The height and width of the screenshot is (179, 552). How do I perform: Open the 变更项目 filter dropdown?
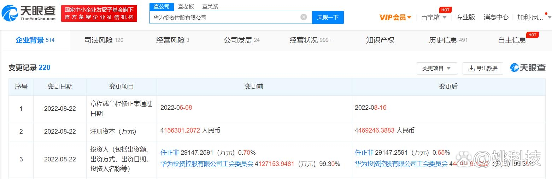pos(437,68)
